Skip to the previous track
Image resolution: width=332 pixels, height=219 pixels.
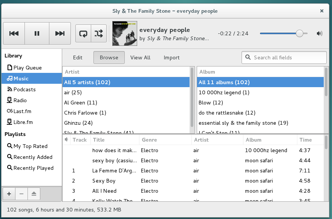tap(14, 33)
